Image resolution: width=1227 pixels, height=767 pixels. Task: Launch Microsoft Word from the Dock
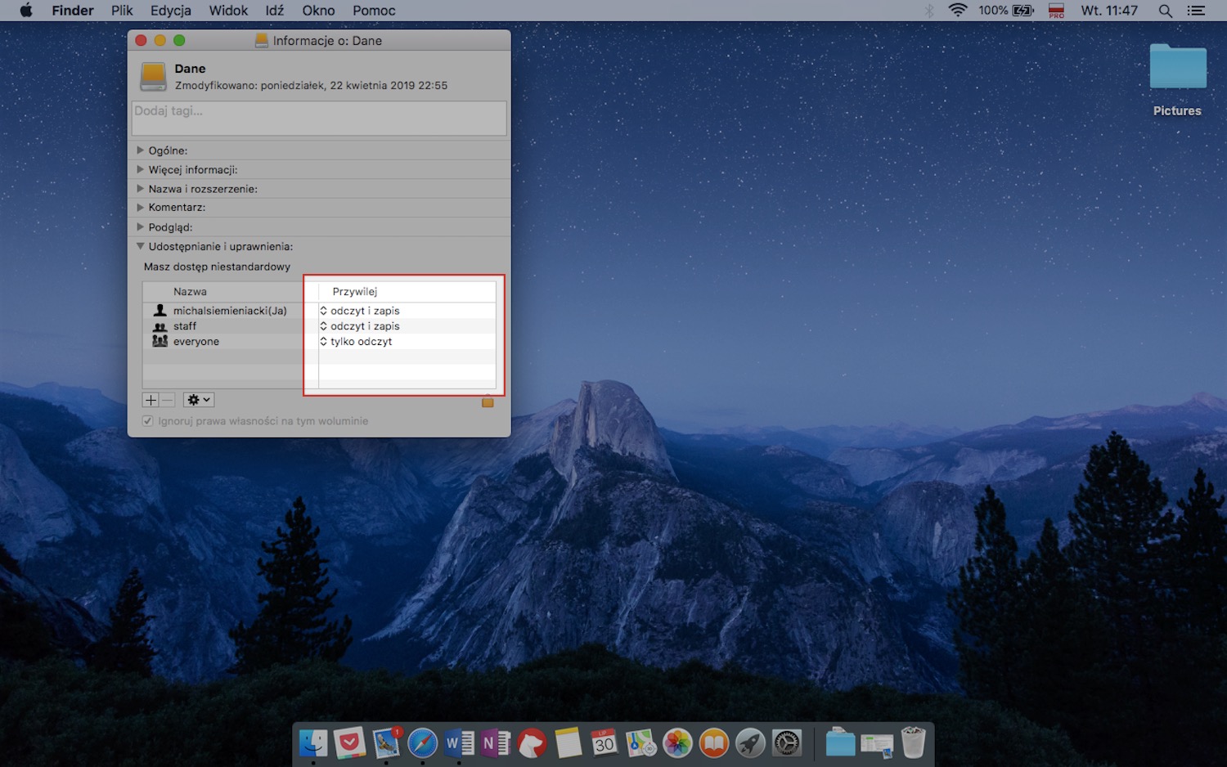tap(459, 743)
